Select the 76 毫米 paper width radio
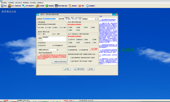Image resolution: width=170 pixels, height=102 pixels. (46, 27)
